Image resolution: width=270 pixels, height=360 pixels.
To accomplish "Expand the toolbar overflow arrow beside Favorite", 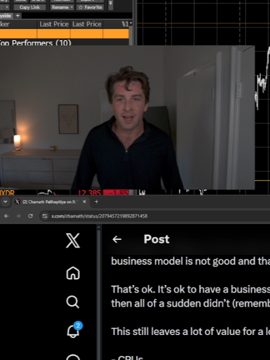I will click(x=111, y=4).
